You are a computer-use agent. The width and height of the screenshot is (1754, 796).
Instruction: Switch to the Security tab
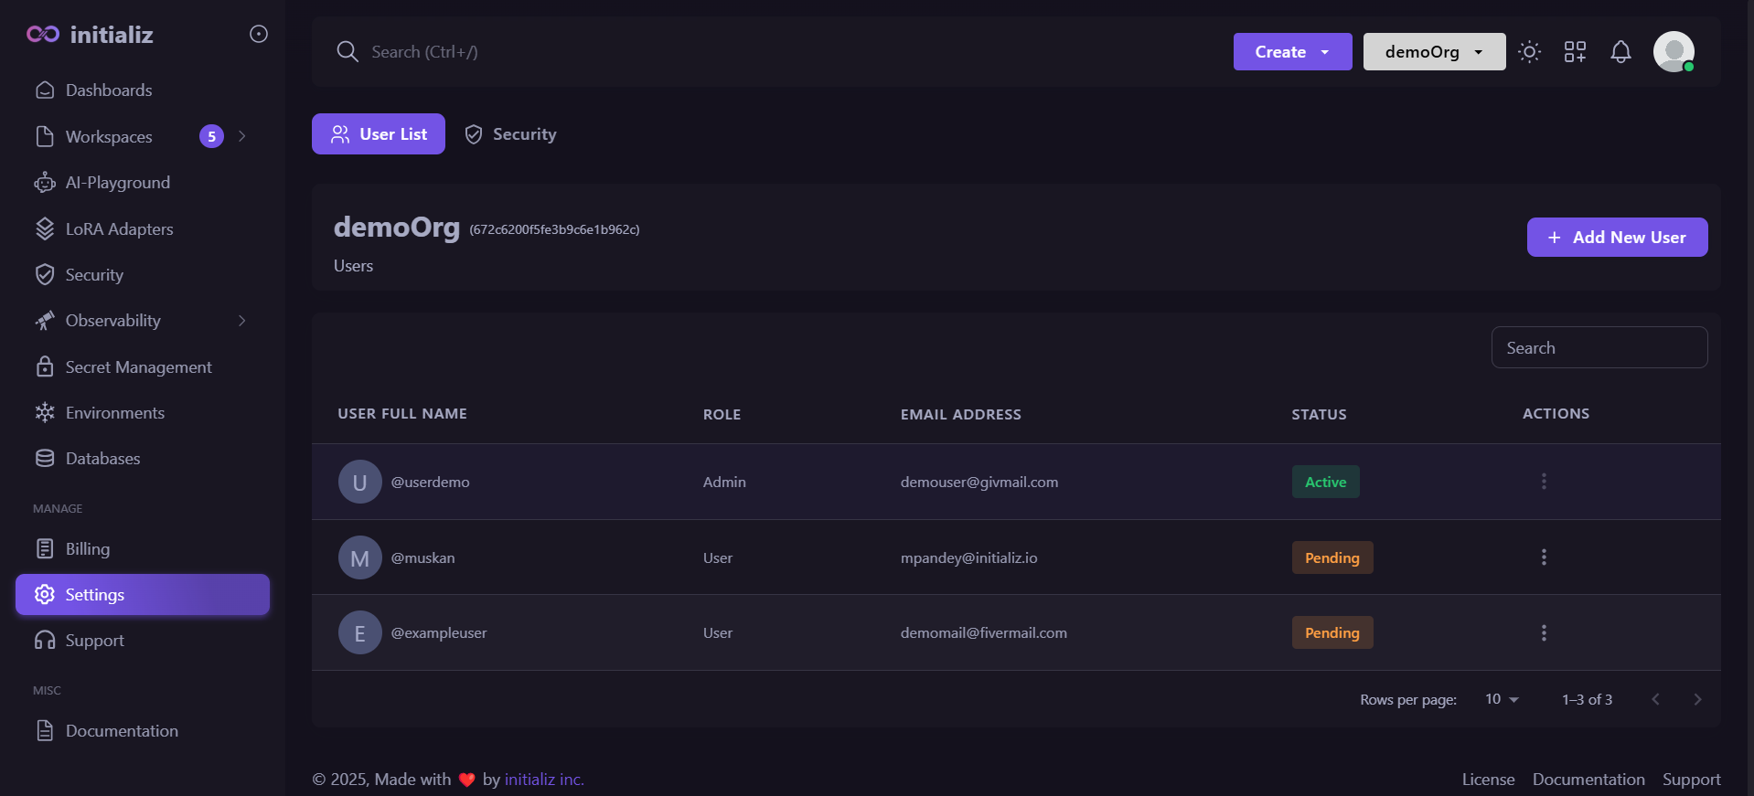coord(510,134)
